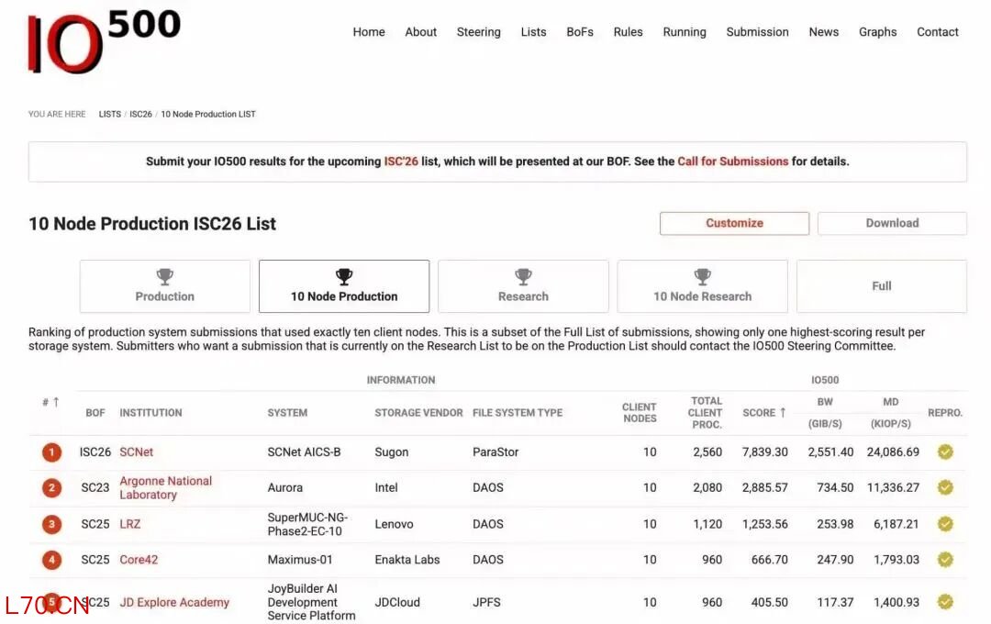Click the BW (GIB/S) column header
This screenshot has width=991, height=624.
click(825, 413)
